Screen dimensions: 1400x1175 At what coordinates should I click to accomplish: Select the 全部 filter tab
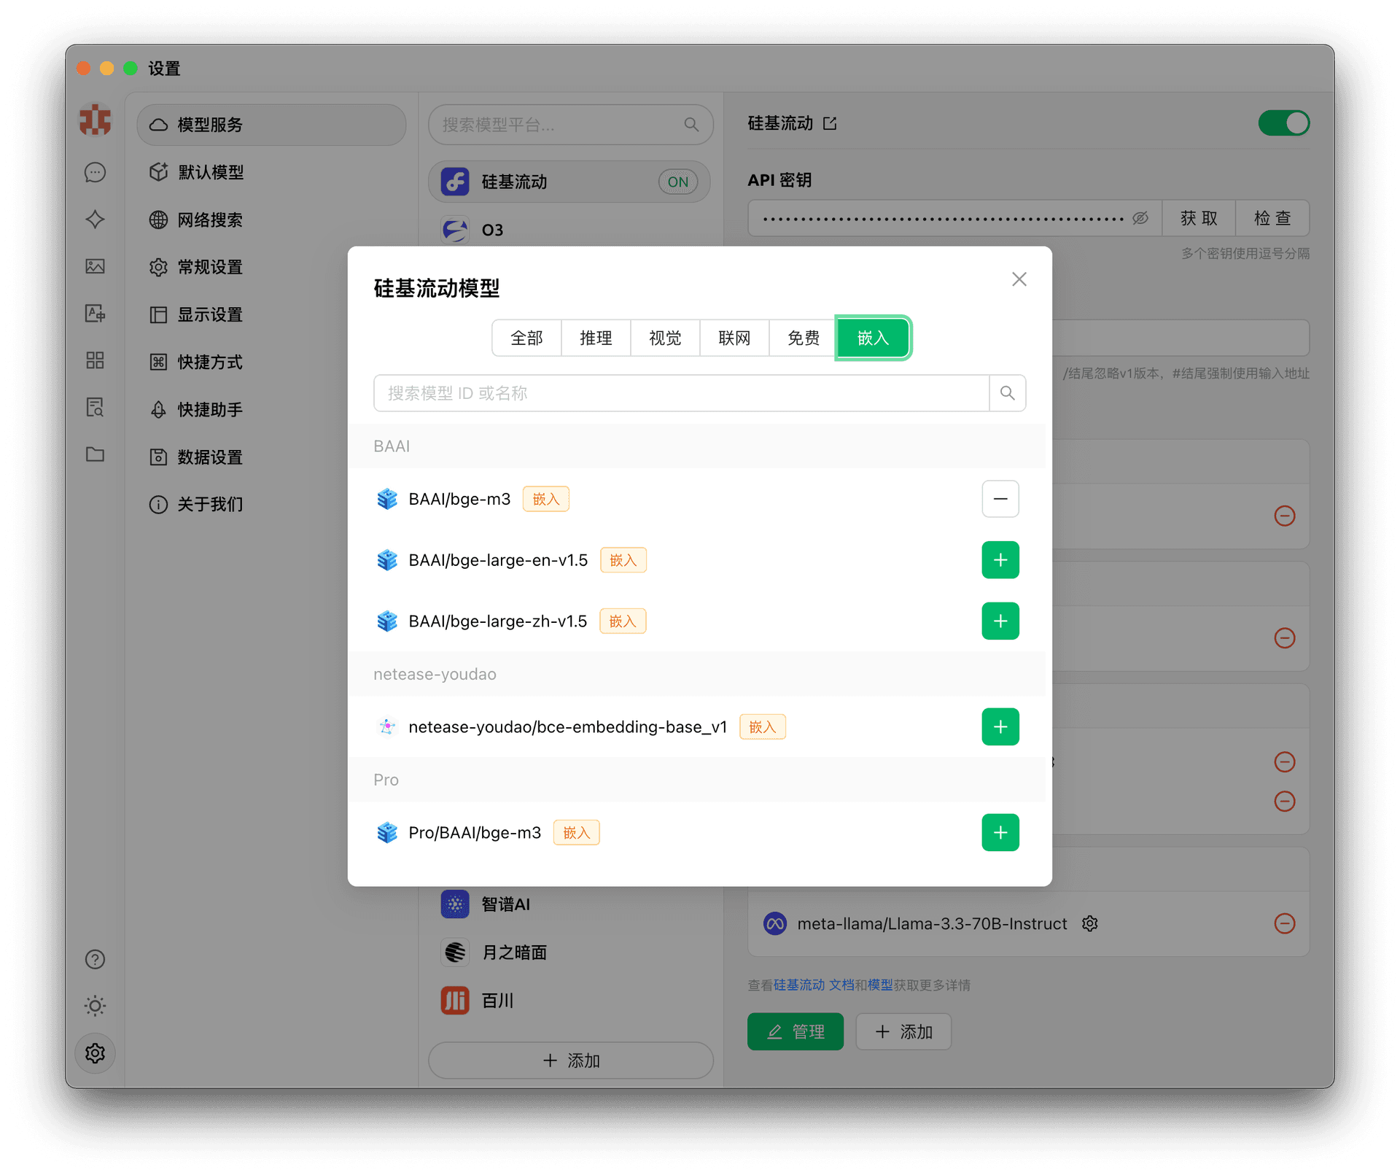point(526,338)
